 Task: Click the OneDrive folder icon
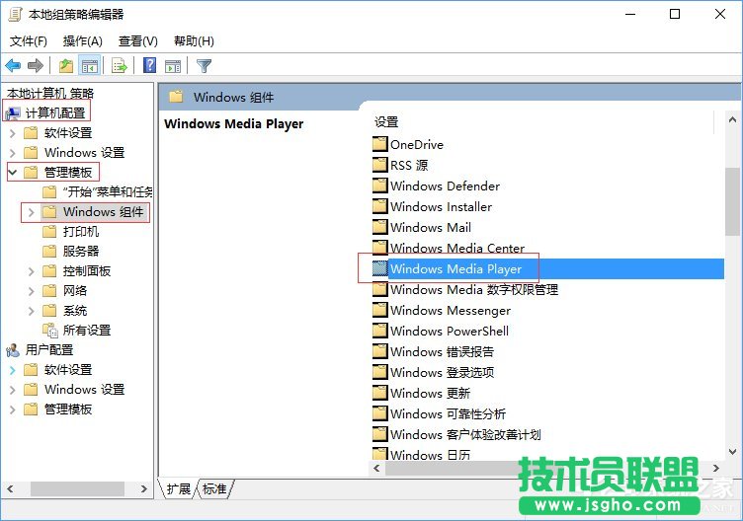pos(380,144)
